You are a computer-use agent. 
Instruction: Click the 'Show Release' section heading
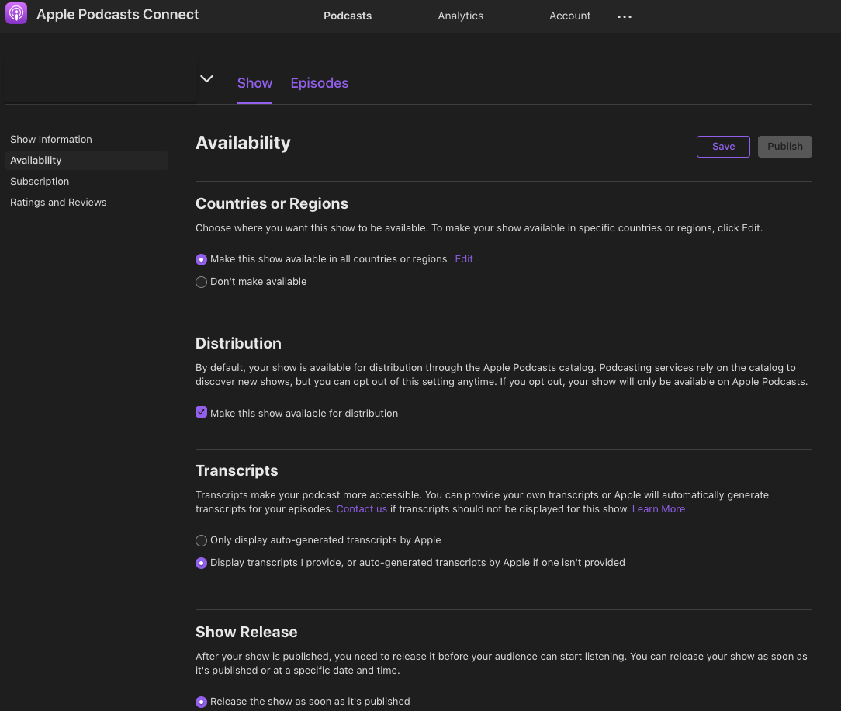point(246,632)
